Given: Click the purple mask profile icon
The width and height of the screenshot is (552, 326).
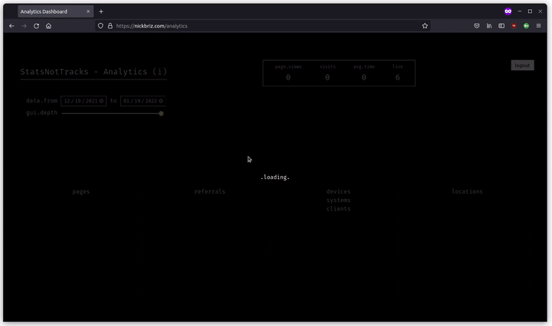Looking at the screenshot, I should 508,11.
